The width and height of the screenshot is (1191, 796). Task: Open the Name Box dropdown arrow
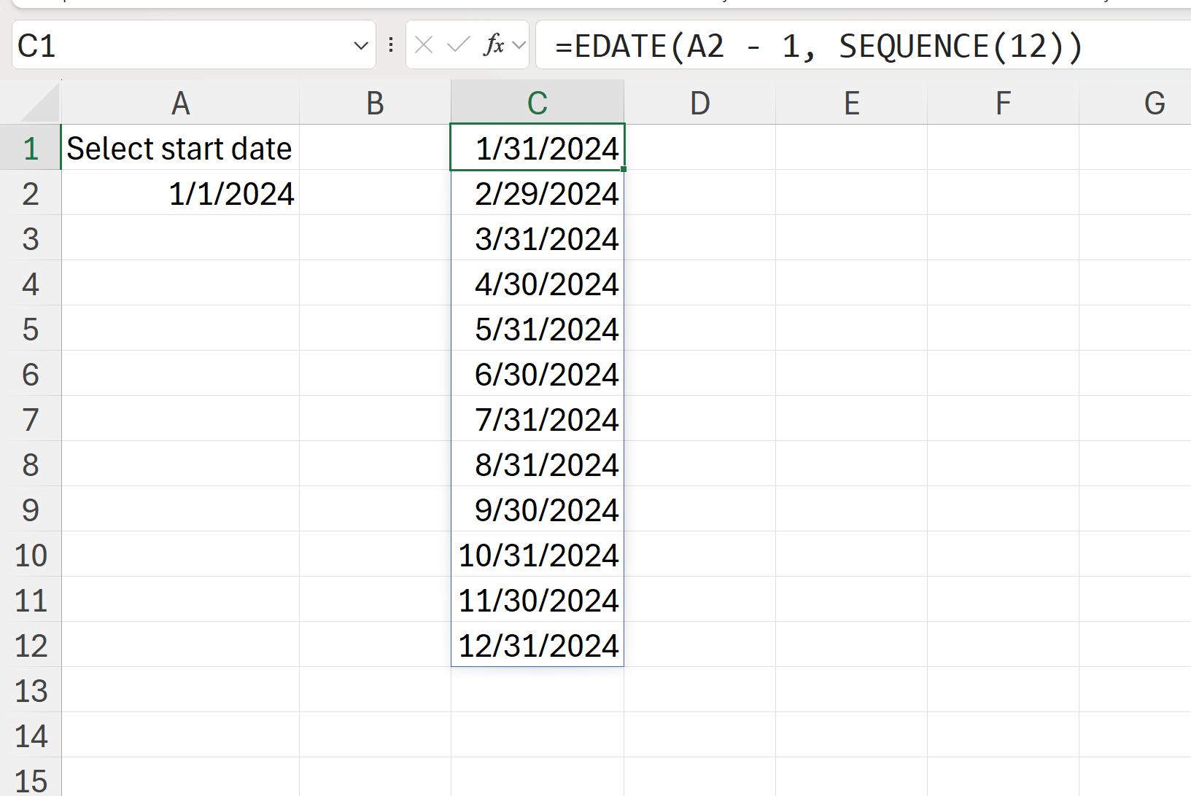360,46
